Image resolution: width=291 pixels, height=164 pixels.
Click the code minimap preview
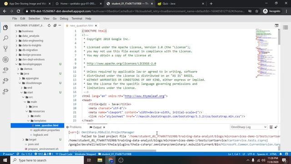coord(266,53)
